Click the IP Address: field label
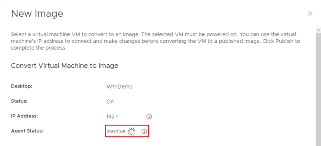This screenshot has height=146, width=321. pyautogui.click(x=24, y=116)
